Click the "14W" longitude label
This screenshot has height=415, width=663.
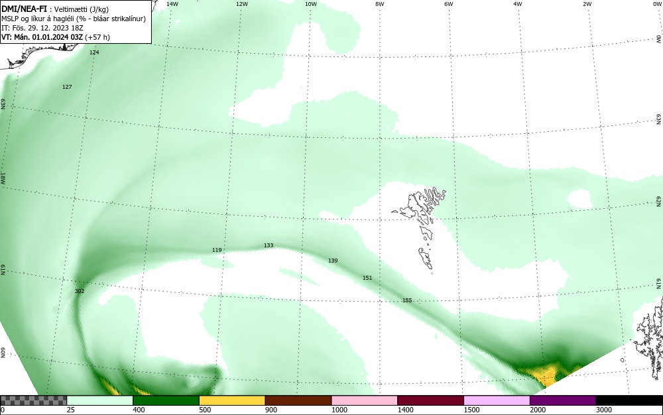172,4
